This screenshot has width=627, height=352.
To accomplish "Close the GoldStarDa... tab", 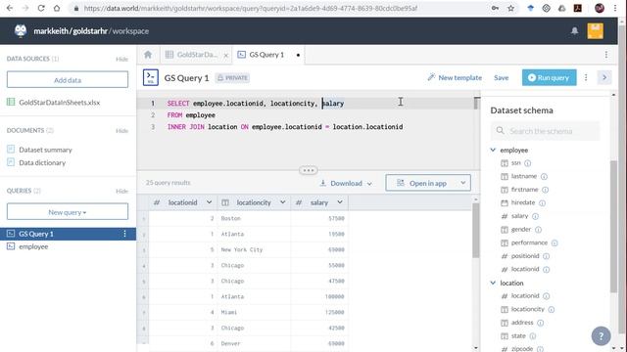I will click(x=226, y=56).
